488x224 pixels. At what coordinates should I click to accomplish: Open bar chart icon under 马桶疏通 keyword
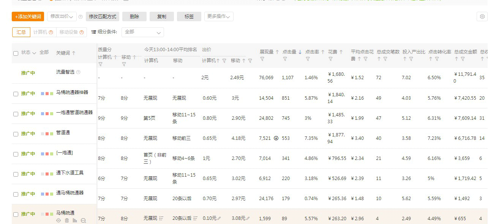click(75, 220)
